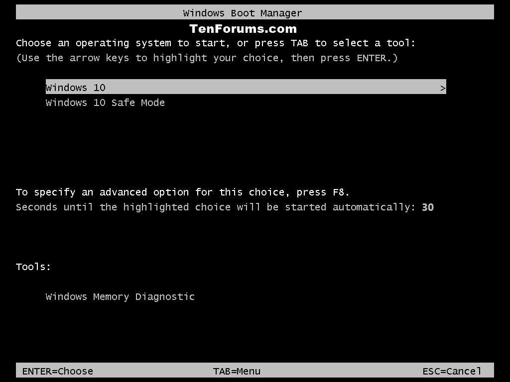The image size is (510, 382).
Task: Click the Choose an operating system prompt
Action: 216,43
